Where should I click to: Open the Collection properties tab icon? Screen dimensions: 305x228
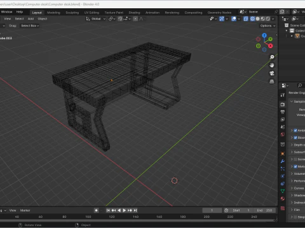283,144
